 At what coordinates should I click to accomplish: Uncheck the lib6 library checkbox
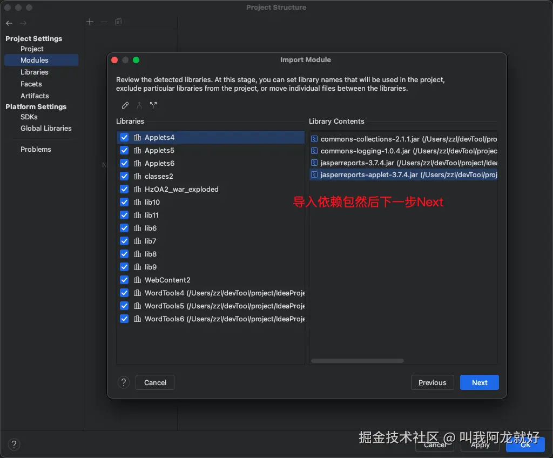coord(124,228)
